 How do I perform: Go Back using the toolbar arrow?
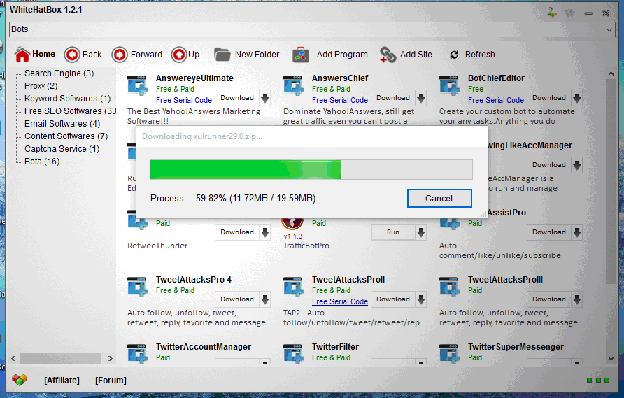point(72,55)
